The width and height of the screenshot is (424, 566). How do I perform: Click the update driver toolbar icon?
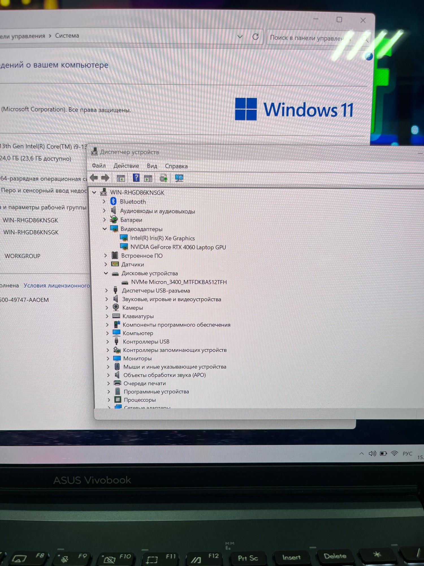pyautogui.click(x=163, y=178)
